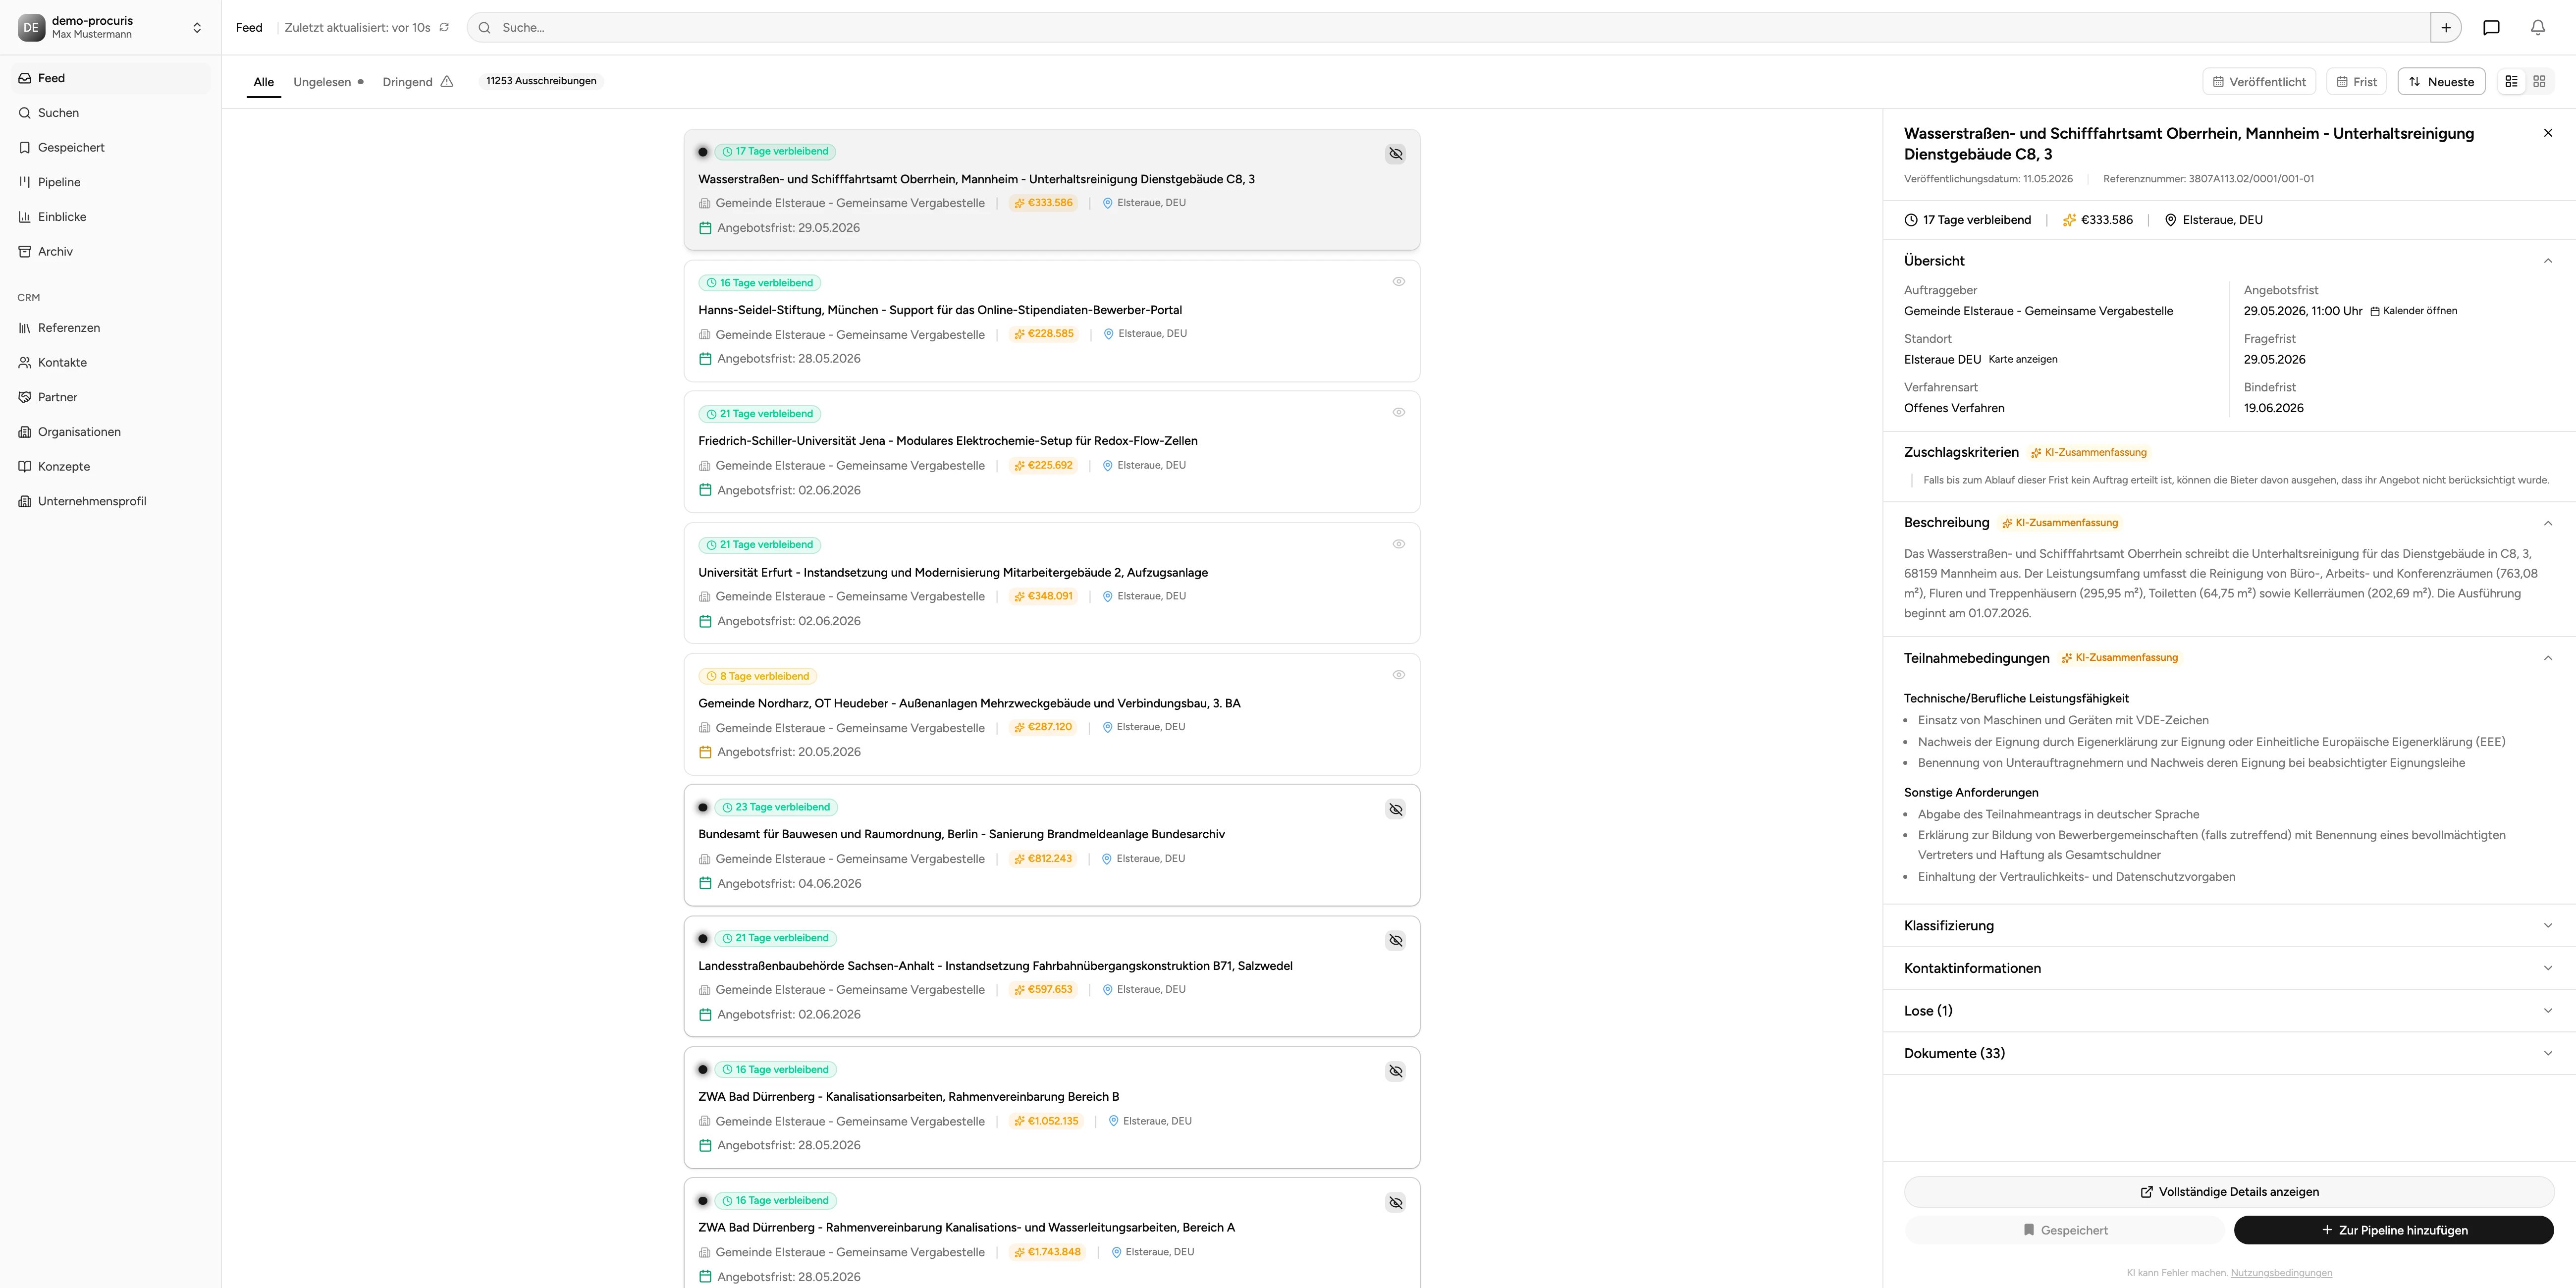Click the Gespeichert bookmark button
The width and height of the screenshot is (2576, 1288).
point(2064,1231)
